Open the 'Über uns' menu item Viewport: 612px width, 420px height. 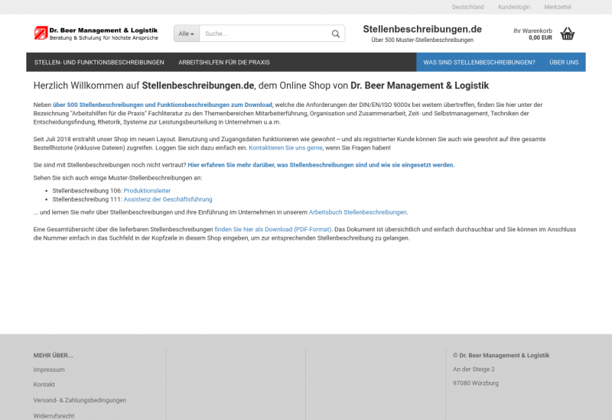coord(564,62)
